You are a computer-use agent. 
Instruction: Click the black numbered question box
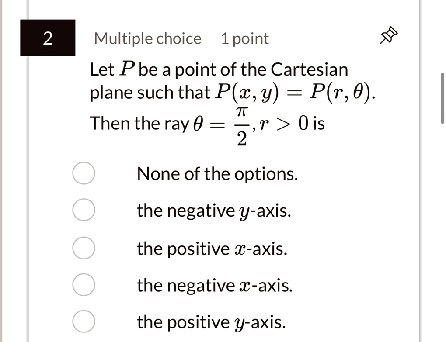[48, 38]
